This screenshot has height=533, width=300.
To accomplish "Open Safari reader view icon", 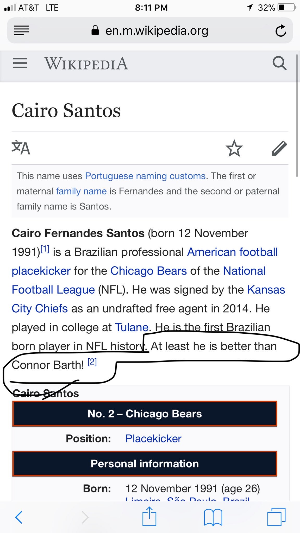I will [21, 30].
